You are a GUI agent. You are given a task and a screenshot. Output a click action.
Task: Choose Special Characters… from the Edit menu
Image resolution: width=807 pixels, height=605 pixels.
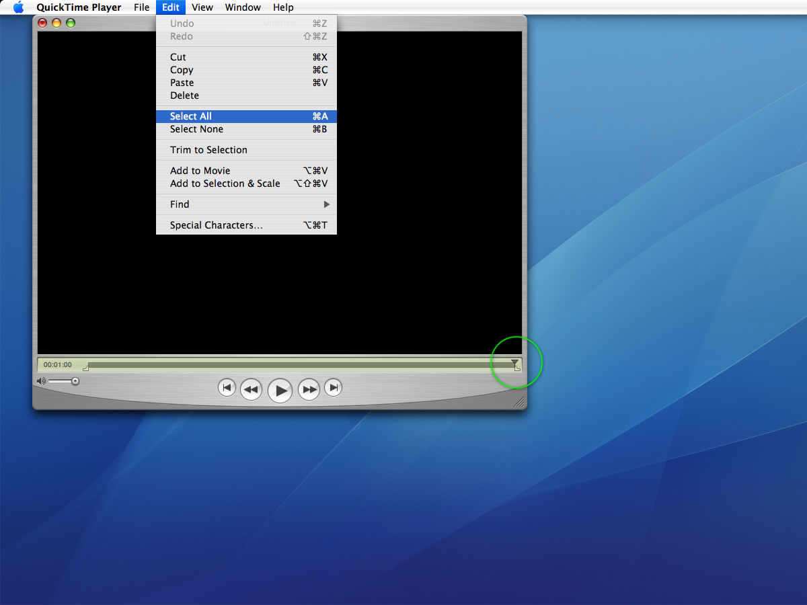tap(246, 225)
